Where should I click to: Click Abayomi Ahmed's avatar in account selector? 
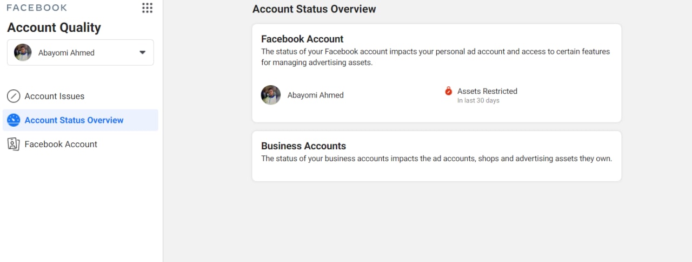tap(23, 52)
